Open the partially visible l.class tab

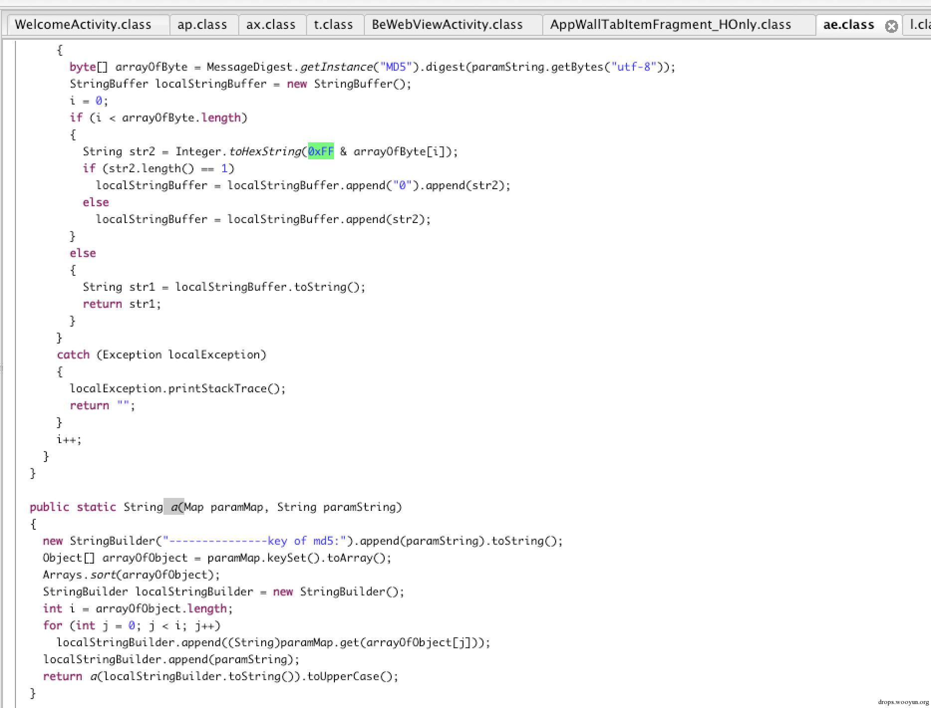[x=920, y=24]
